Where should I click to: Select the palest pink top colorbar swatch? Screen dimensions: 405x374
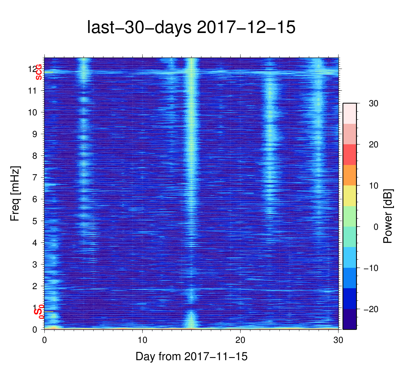[x=349, y=113]
